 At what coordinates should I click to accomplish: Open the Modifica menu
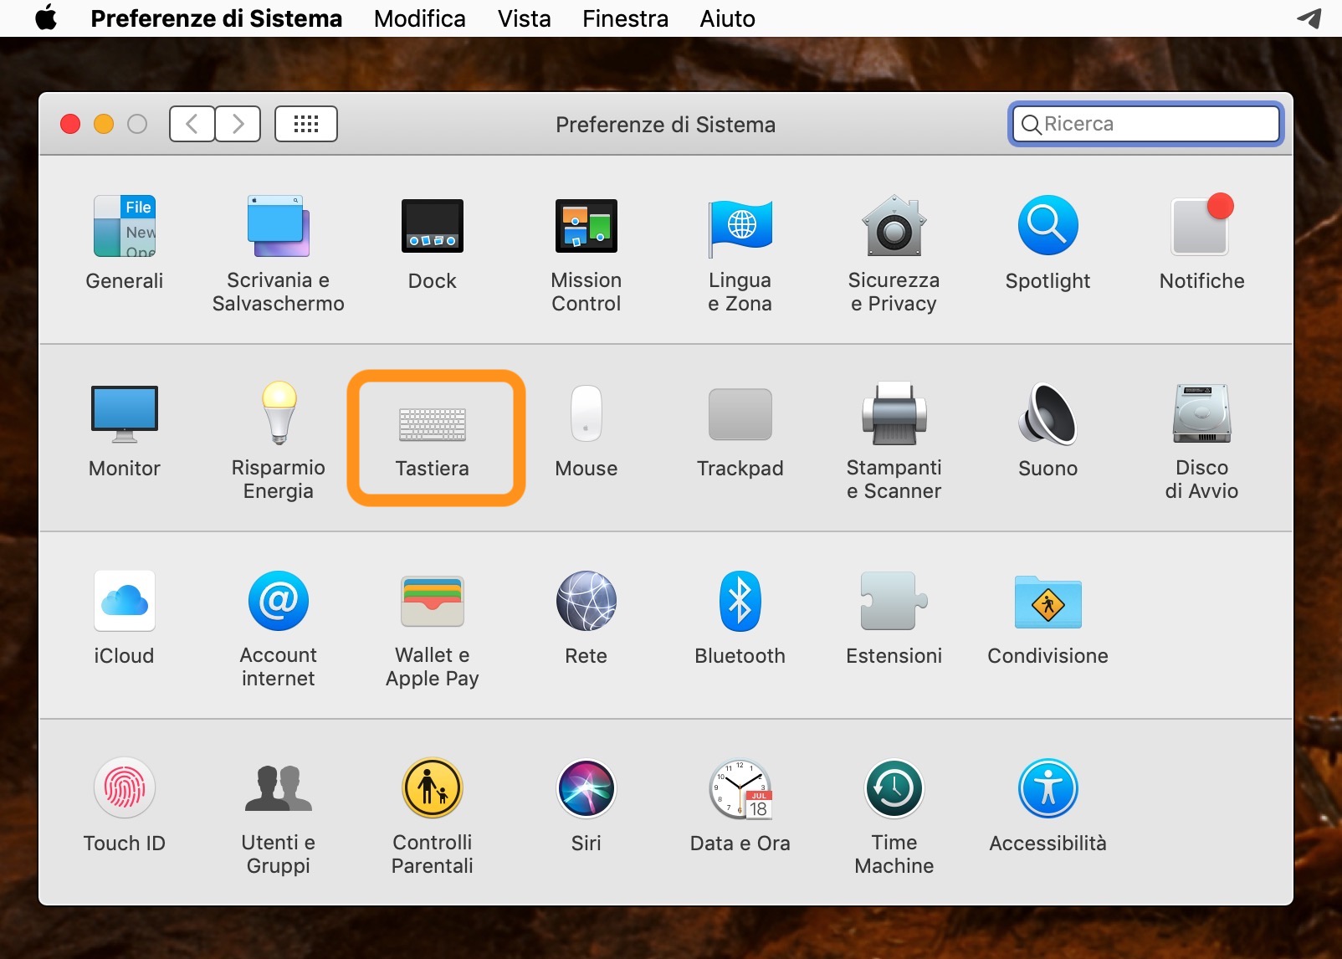click(x=420, y=18)
